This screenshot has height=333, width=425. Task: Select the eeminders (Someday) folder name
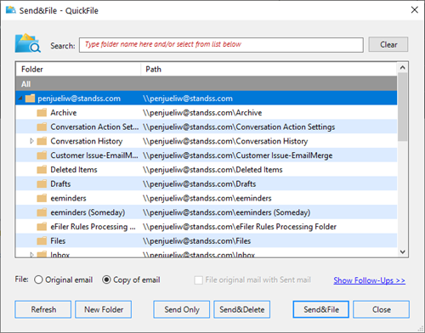click(x=88, y=212)
